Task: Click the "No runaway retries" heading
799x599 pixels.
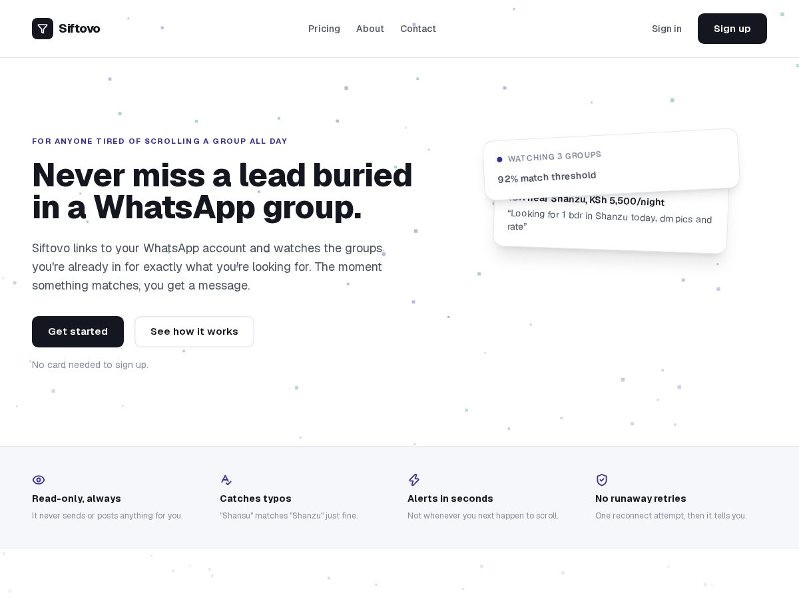Action: point(641,499)
